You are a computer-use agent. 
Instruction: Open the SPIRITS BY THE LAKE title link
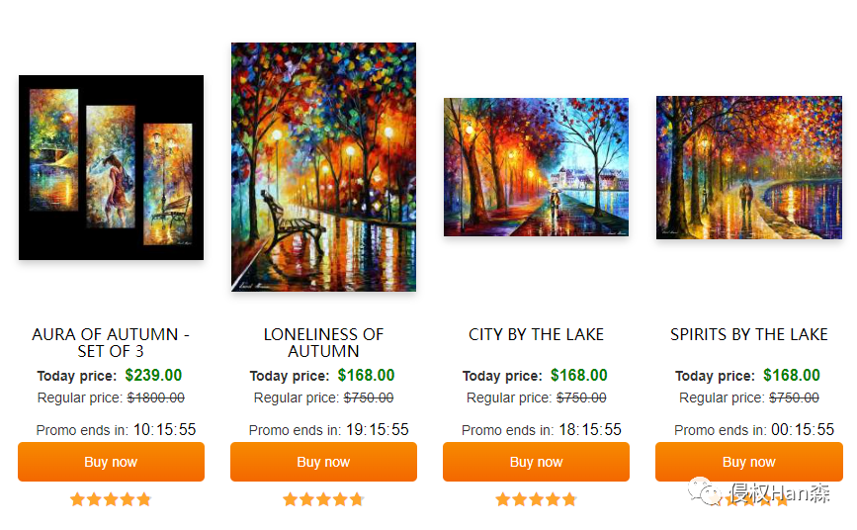[749, 334]
